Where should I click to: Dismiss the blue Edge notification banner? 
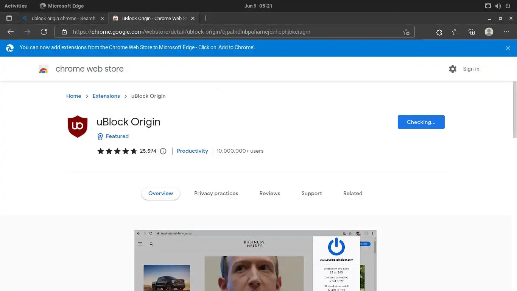point(508,48)
